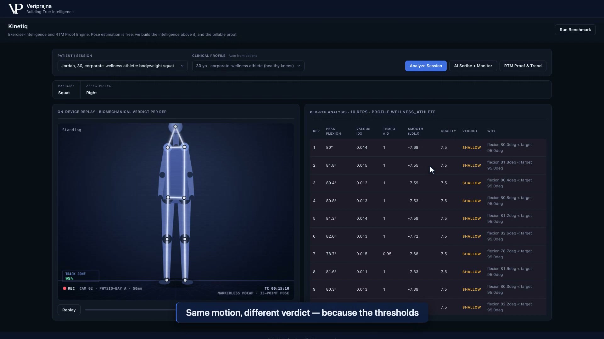Click the red REC indicator dot
604x339 pixels.
(x=64, y=288)
